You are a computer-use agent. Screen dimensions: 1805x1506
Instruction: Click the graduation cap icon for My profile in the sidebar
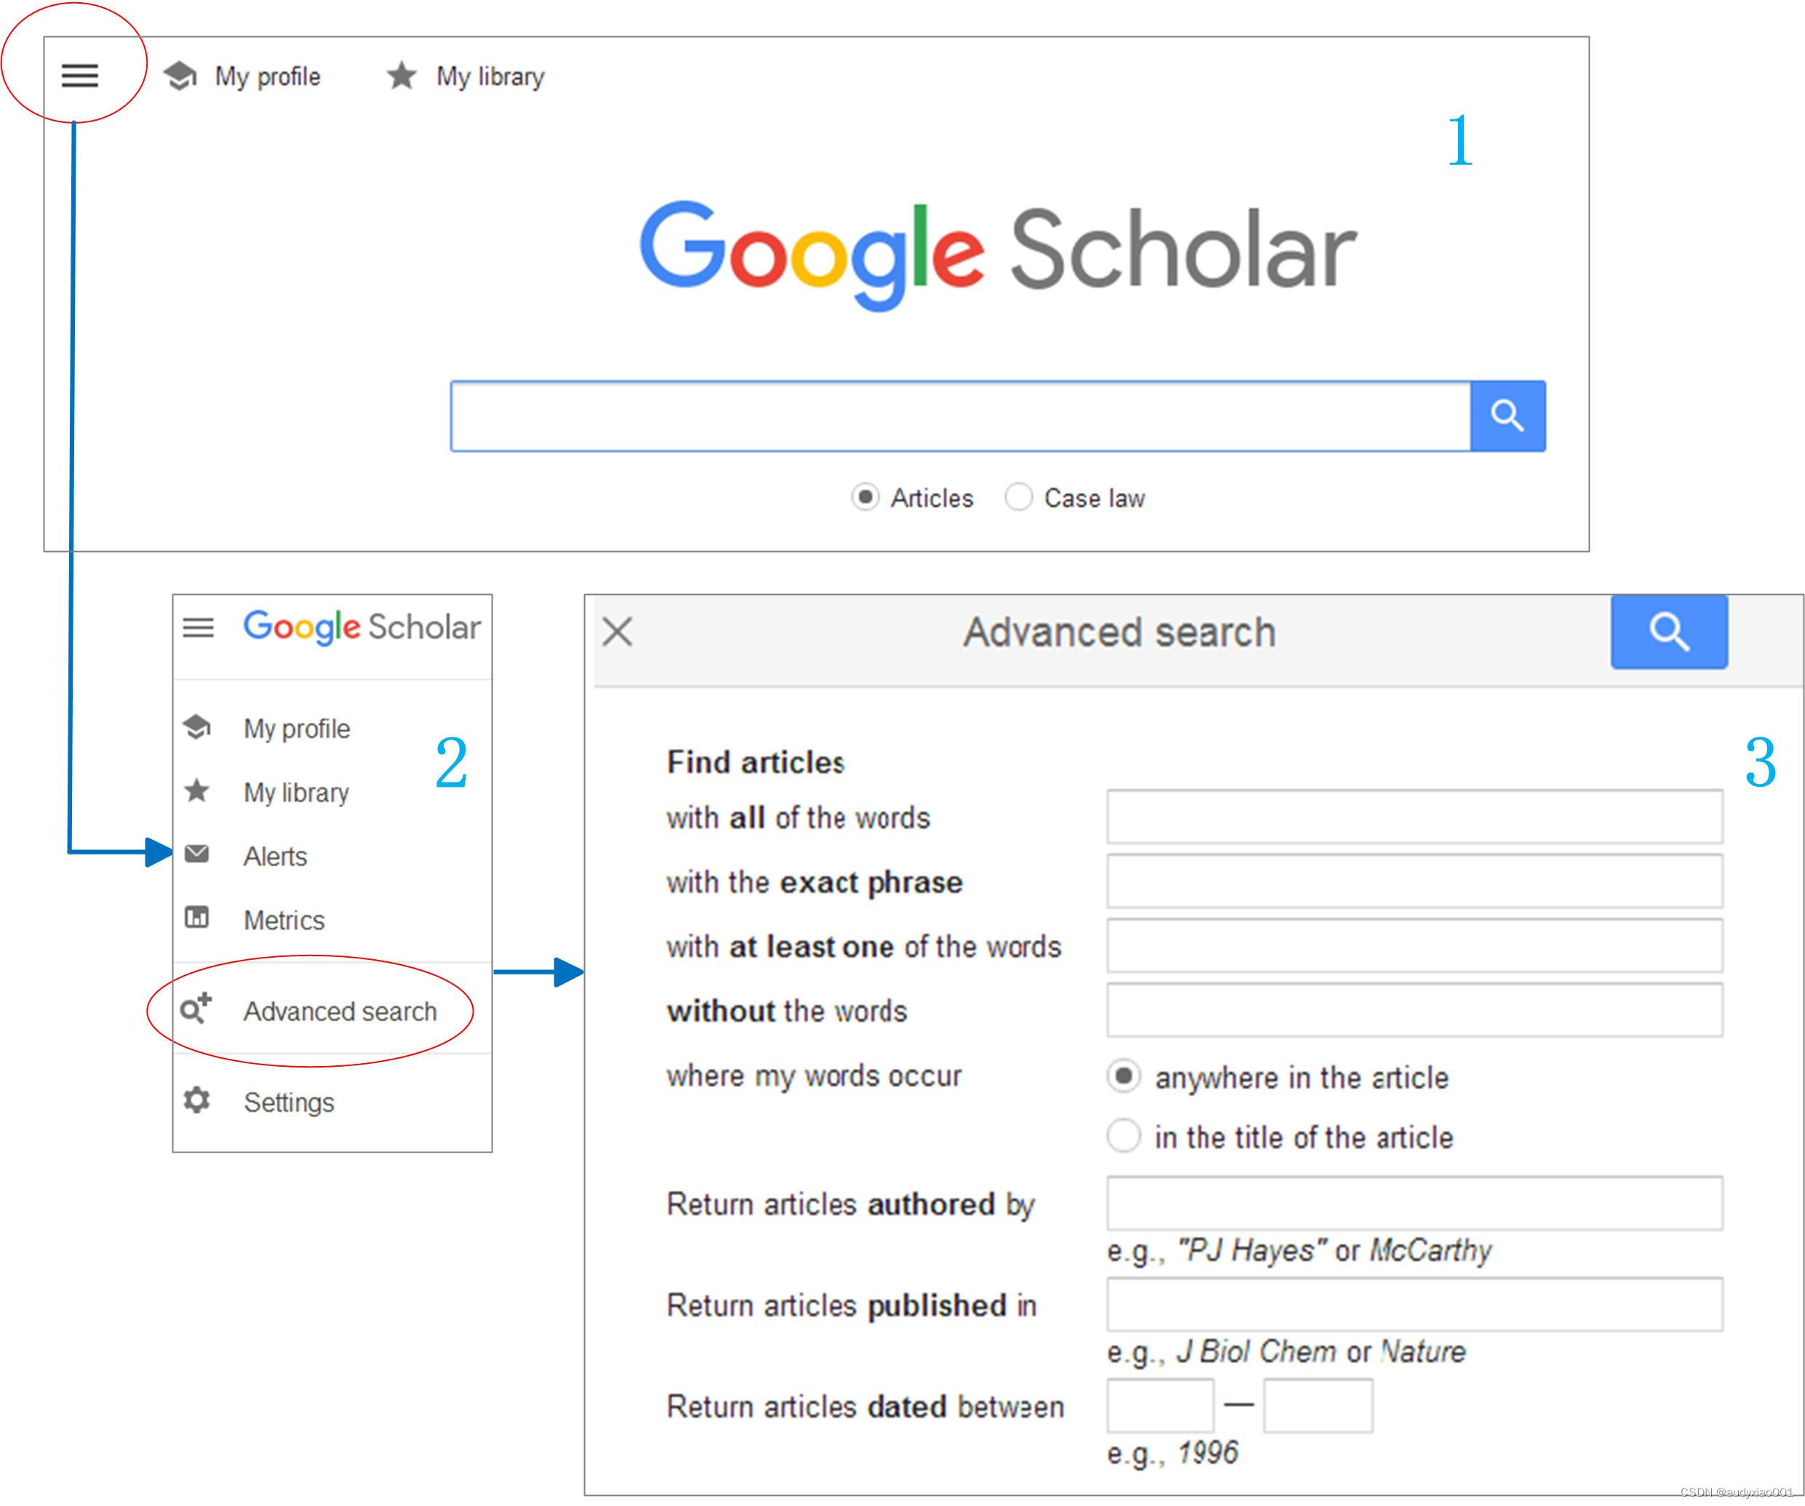(x=197, y=726)
